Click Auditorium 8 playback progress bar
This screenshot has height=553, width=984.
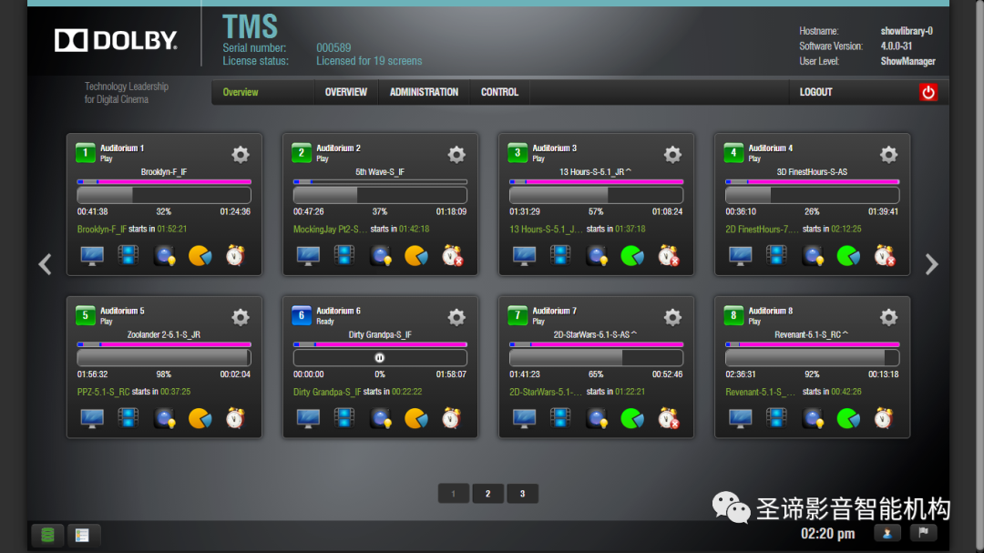[x=812, y=358]
